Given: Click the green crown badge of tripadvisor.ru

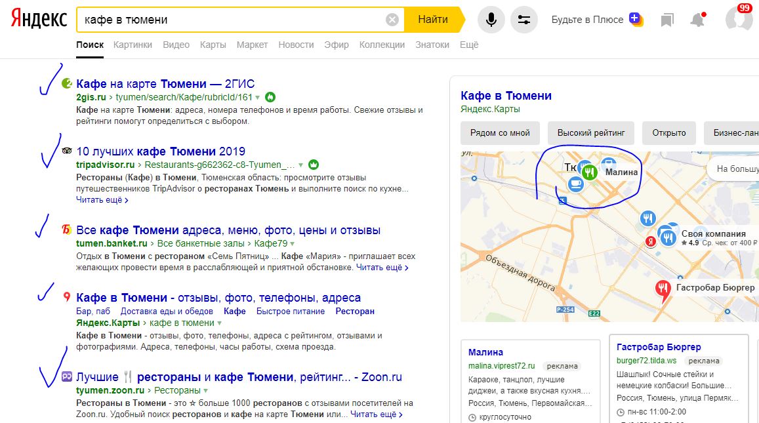Looking at the screenshot, I should tap(314, 165).
